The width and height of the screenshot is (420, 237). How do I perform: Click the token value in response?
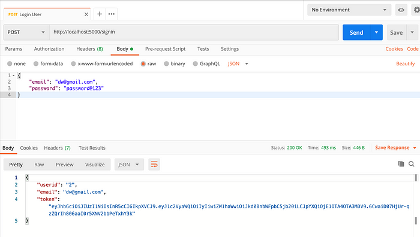[229, 210]
